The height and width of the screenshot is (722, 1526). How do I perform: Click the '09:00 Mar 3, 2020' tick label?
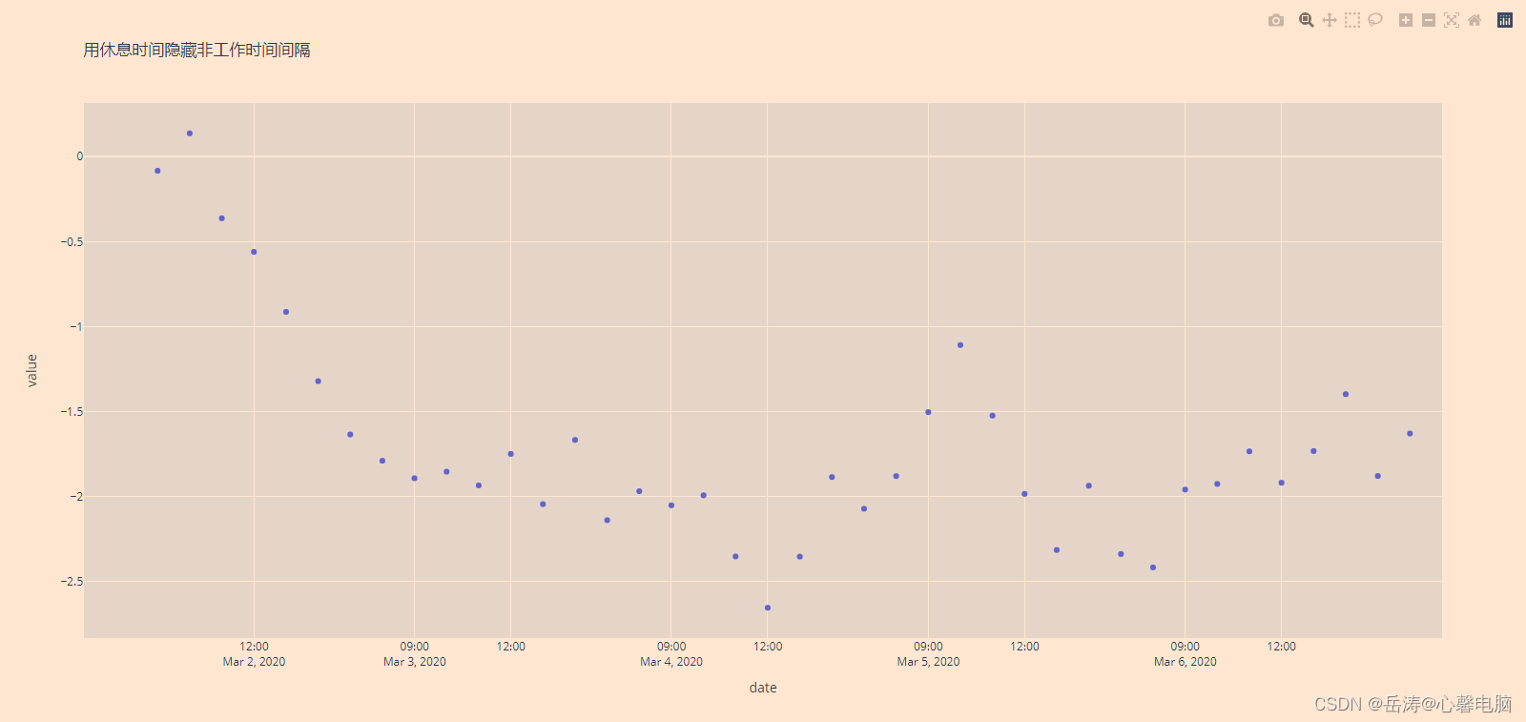point(414,653)
